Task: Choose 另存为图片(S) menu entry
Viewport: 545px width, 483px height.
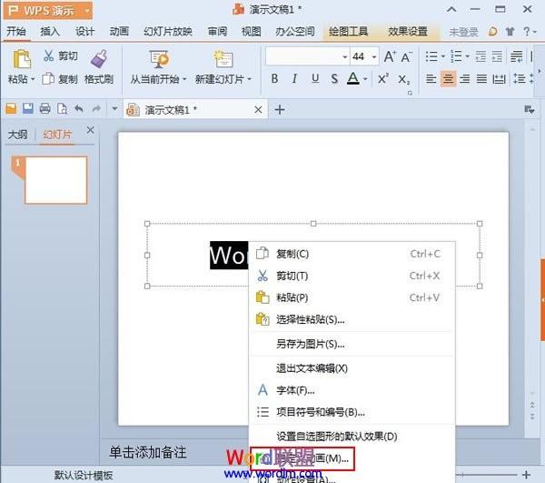Action: pos(352,344)
